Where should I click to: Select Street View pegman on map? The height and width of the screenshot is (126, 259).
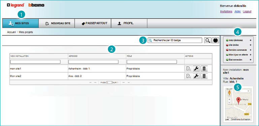[229, 93]
